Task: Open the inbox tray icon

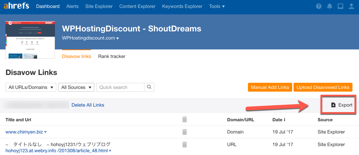Action: pos(340,6)
